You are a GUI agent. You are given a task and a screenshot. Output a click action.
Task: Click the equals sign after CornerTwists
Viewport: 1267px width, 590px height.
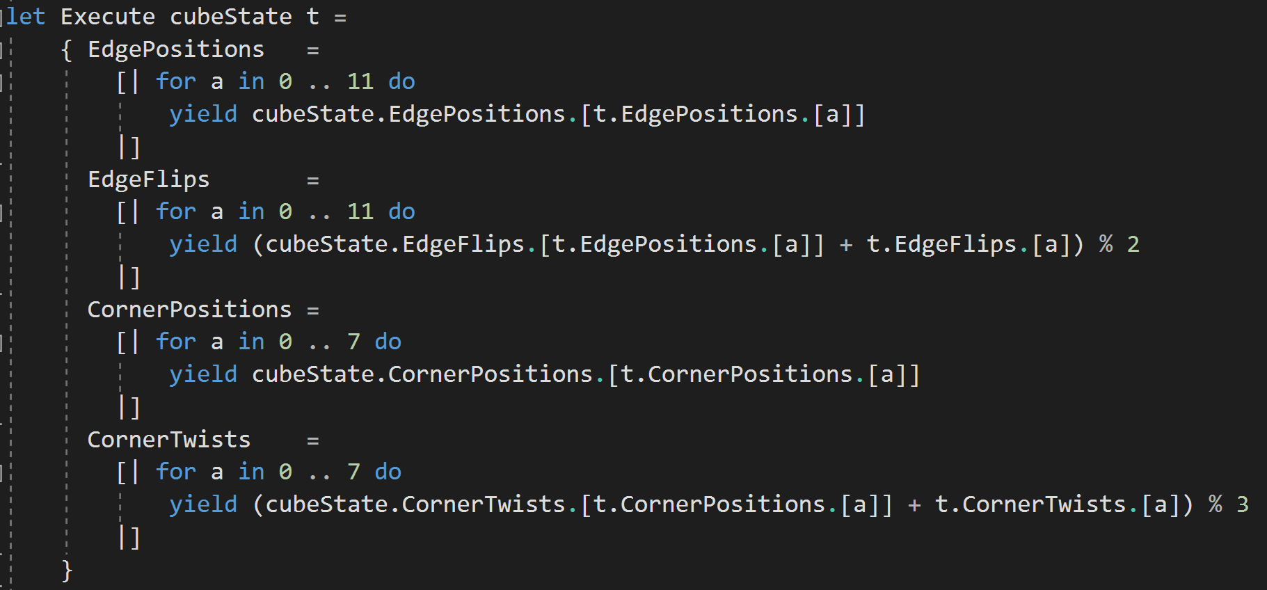point(313,440)
